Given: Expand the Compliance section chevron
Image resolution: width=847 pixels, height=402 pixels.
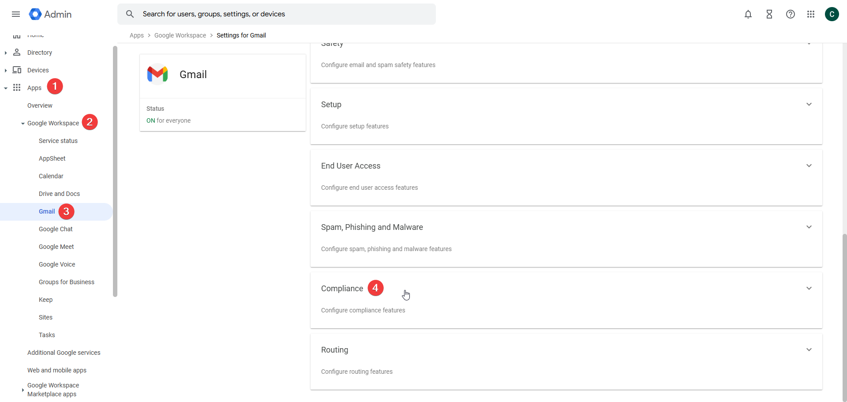Looking at the screenshot, I should 809,289.
